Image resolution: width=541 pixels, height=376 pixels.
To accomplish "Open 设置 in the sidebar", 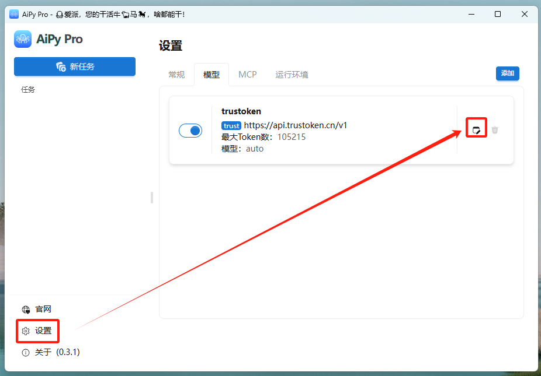I will (x=37, y=331).
